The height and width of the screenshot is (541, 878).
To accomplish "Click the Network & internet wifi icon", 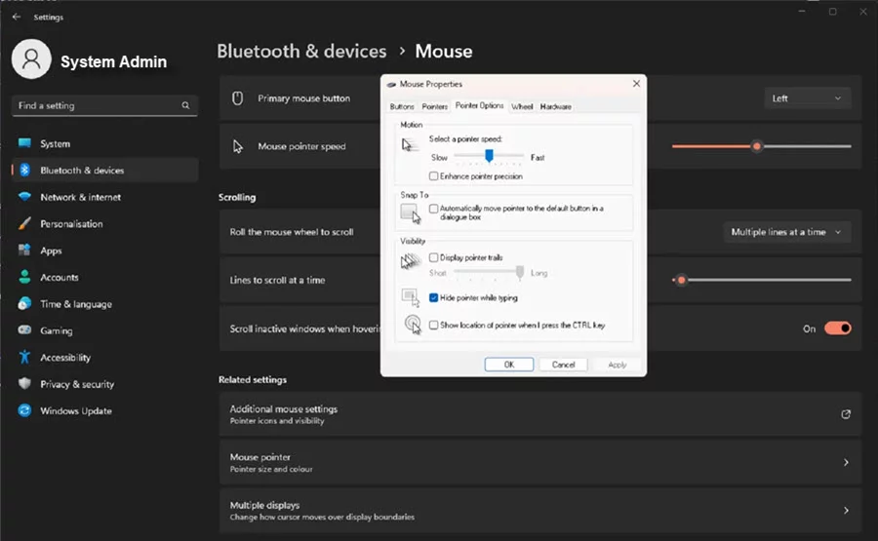I will click(24, 197).
